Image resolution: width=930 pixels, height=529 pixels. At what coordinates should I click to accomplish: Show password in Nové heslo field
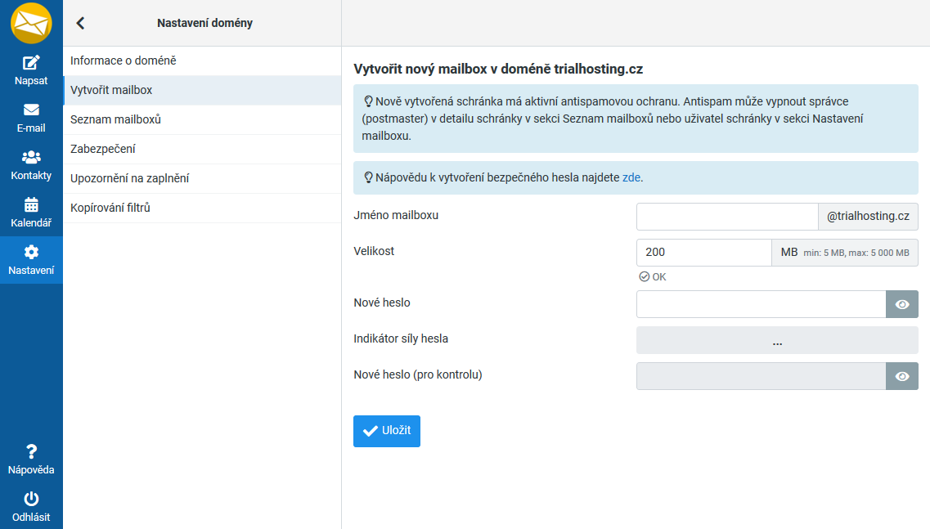[902, 304]
